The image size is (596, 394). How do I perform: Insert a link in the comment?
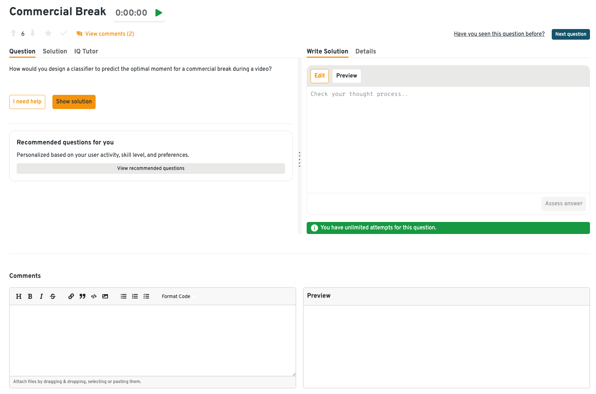pyautogui.click(x=71, y=296)
